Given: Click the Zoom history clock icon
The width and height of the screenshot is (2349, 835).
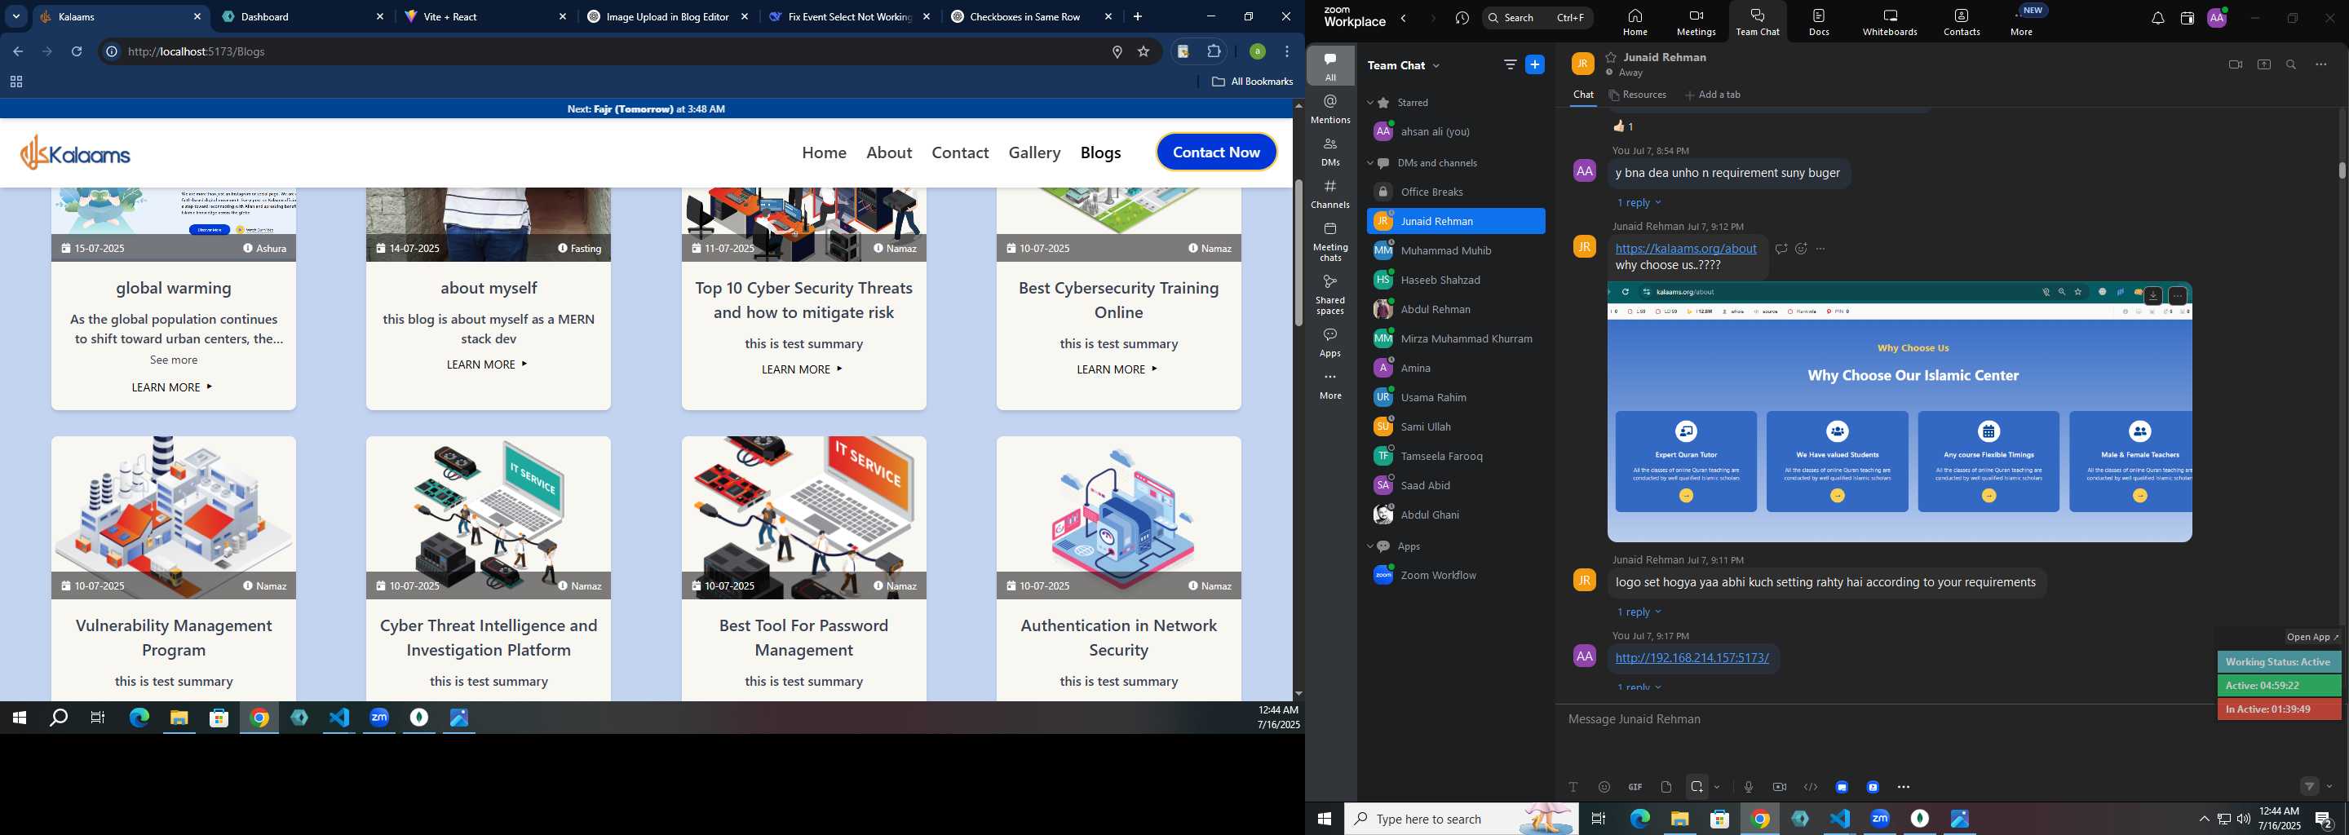Looking at the screenshot, I should (x=1462, y=18).
